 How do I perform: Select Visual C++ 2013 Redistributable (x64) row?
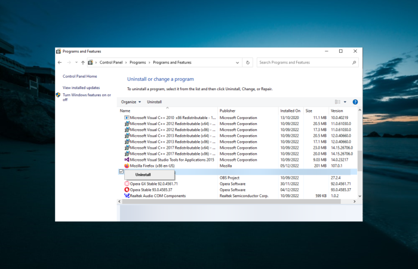[x=237, y=136]
